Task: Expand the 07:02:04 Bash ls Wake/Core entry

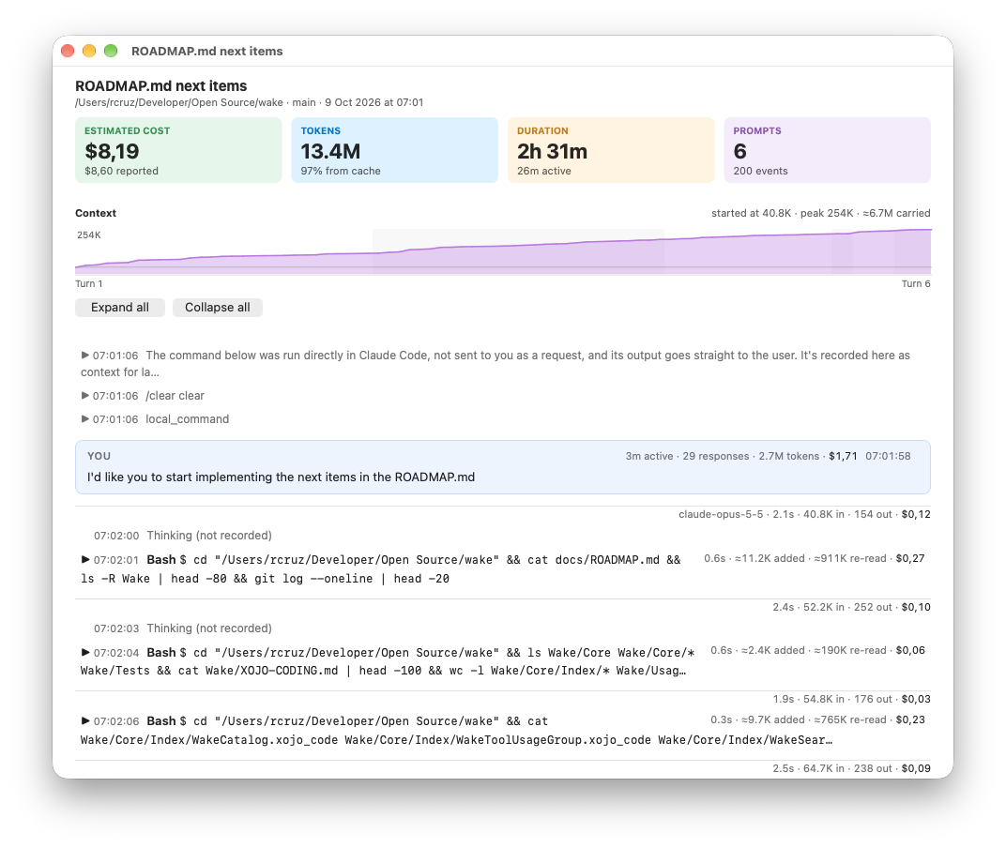Action: pyautogui.click(x=84, y=652)
